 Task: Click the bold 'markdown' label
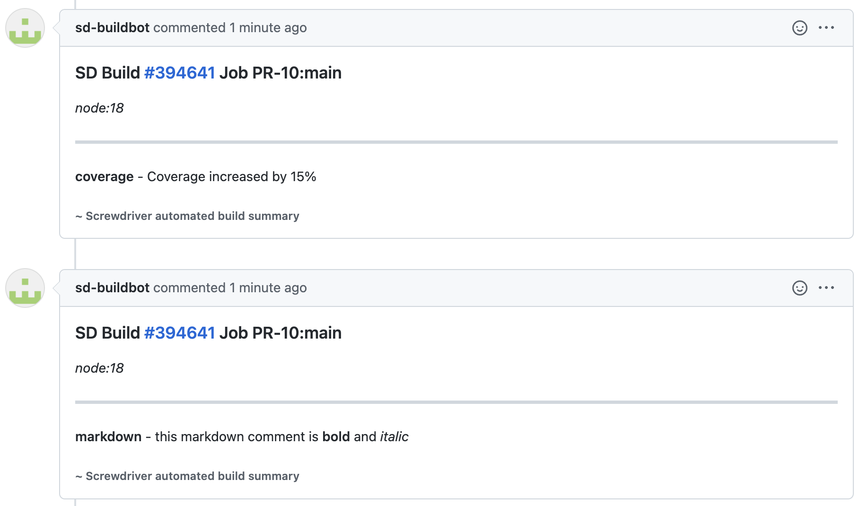click(108, 436)
